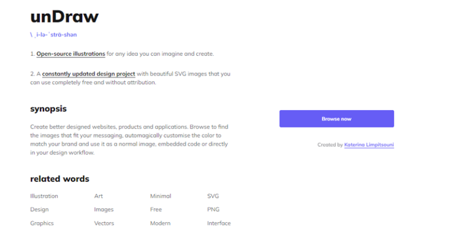The width and height of the screenshot is (450, 237).
Task: Choose the Free related word
Action: tap(156, 209)
